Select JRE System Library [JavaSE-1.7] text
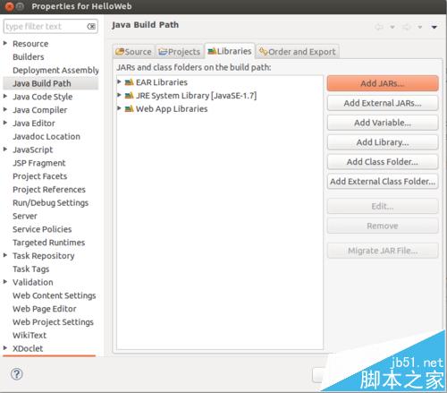 click(x=196, y=96)
